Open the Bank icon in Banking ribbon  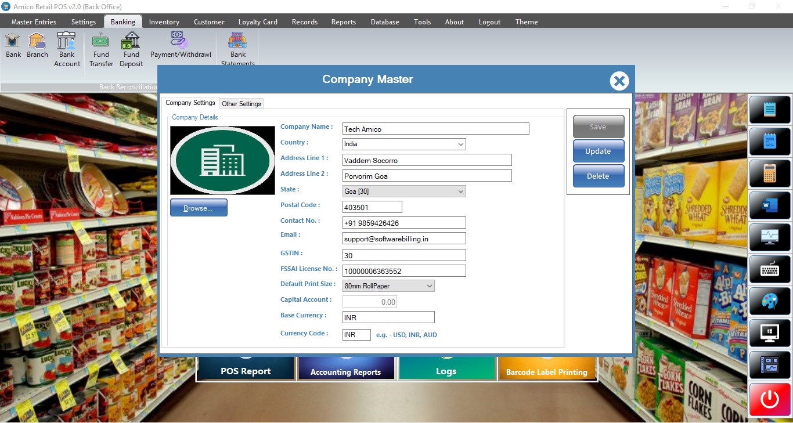[13, 45]
